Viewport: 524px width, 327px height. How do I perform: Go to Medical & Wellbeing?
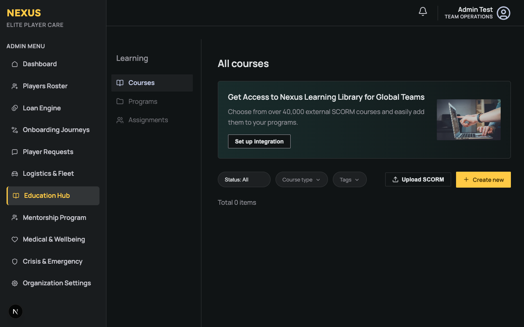pos(53,240)
